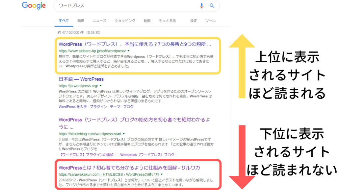The image size is (337, 190).
Task: Click the snippet dated 2018/05/12
Action: [x=136, y=182]
